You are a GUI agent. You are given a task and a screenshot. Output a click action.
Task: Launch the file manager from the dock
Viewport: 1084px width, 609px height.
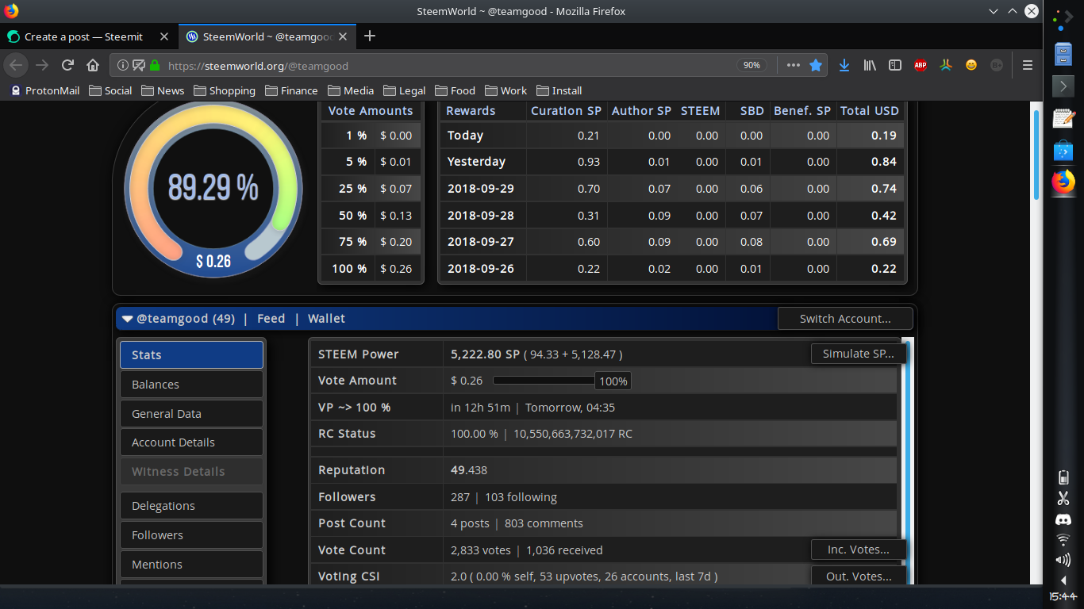pos(1063,54)
